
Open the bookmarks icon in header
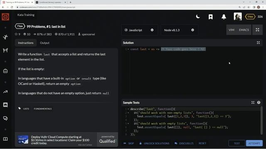211,17
